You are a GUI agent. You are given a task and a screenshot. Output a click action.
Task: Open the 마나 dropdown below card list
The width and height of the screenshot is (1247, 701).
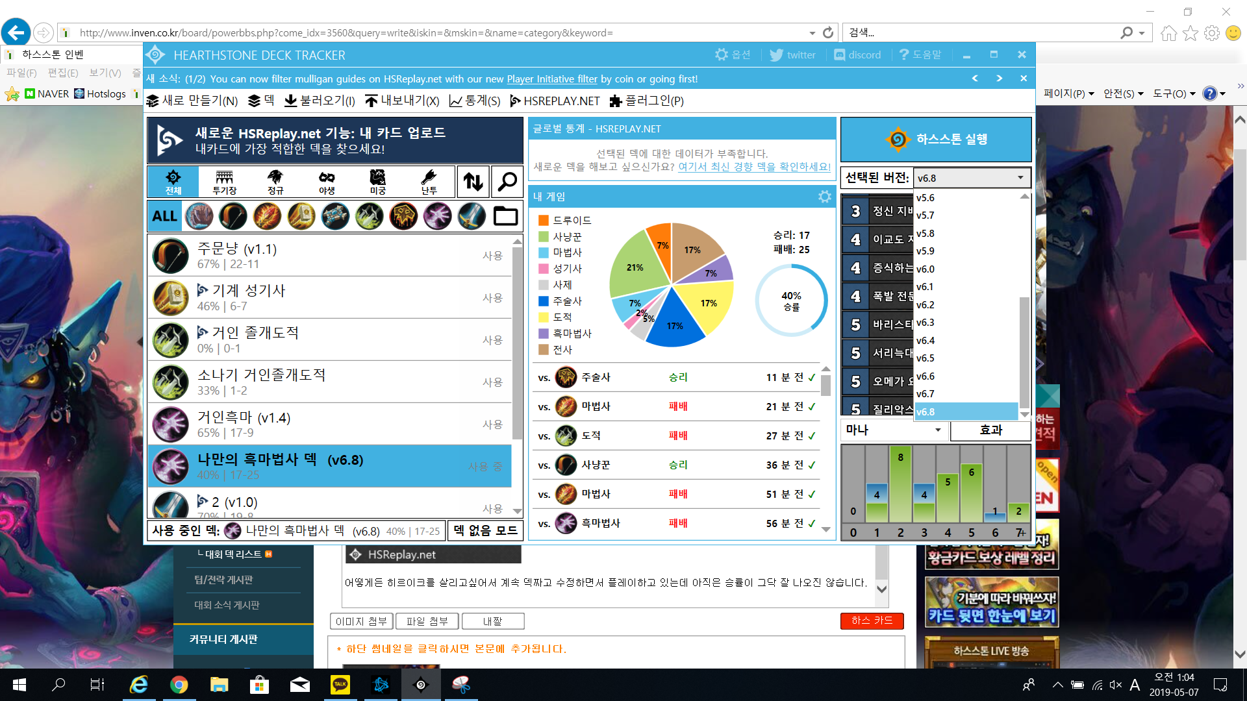(x=894, y=430)
